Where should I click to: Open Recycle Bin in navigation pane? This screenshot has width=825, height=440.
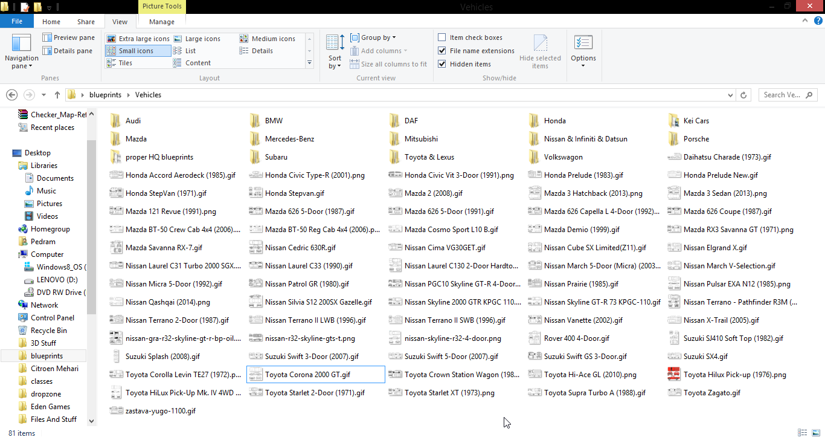coord(48,331)
